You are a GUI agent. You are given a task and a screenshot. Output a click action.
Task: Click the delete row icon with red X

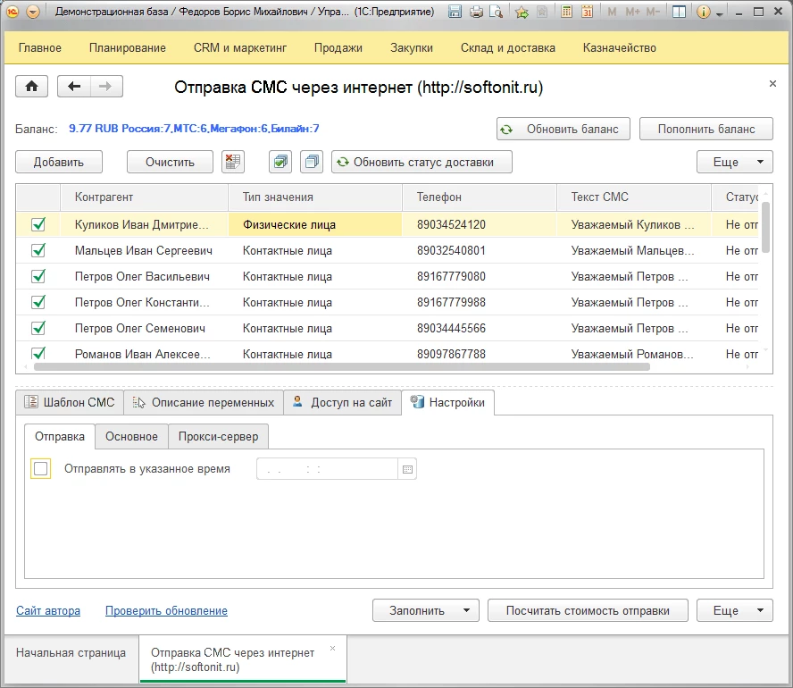tap(233, 162)
